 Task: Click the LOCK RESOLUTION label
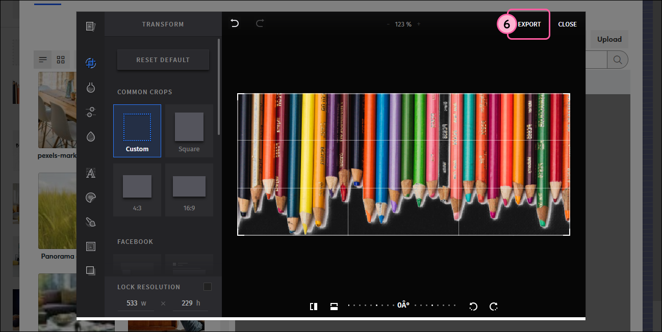tap(149, 287)
